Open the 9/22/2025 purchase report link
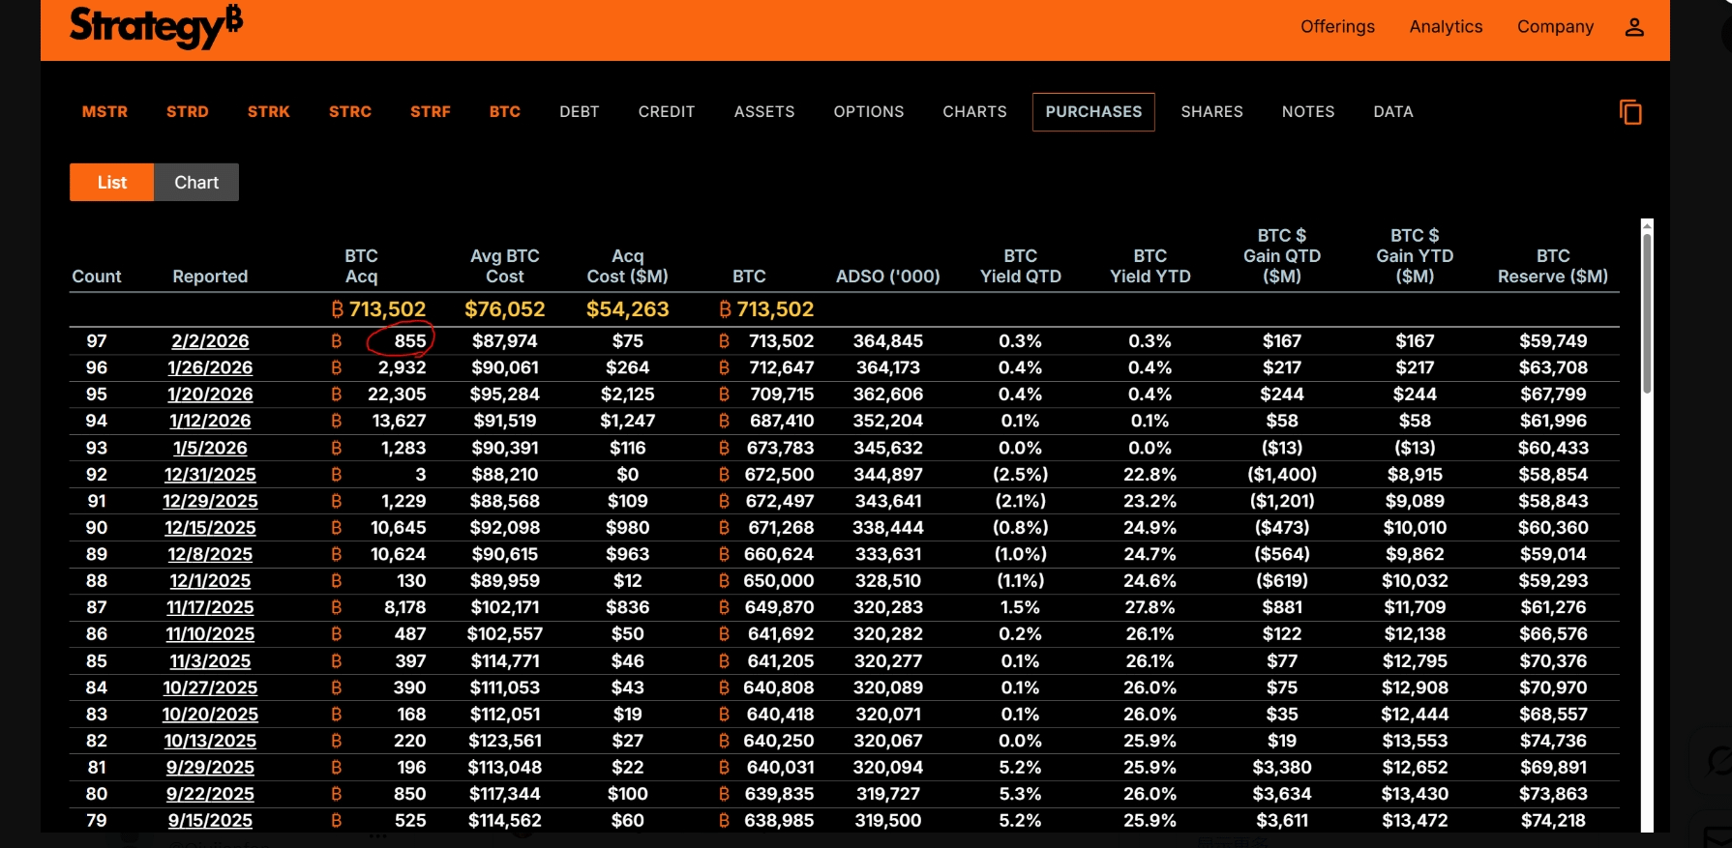Image resolution: width=1732 pixels, height=848 pixels. coord(210,794)
